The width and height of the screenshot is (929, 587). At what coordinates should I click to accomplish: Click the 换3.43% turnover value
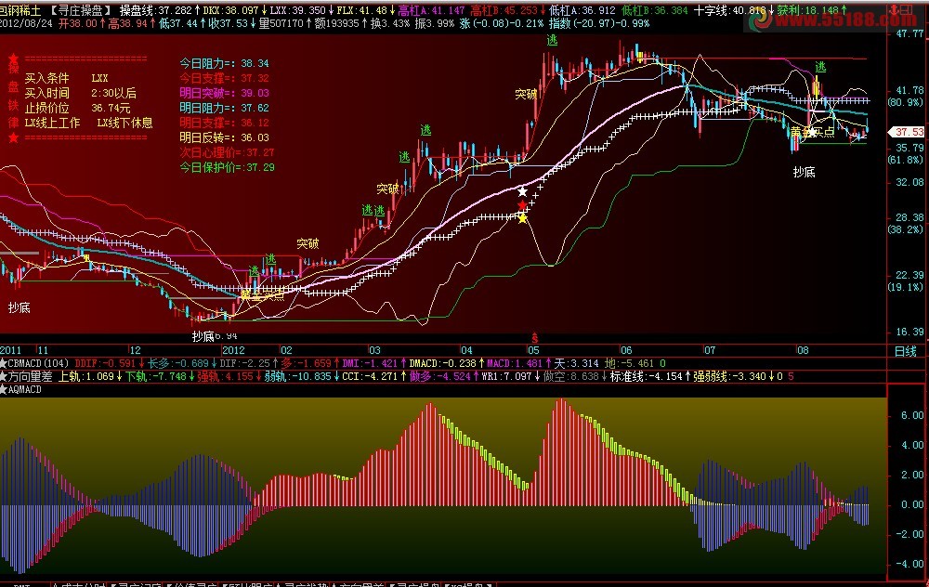click(390, 23)
